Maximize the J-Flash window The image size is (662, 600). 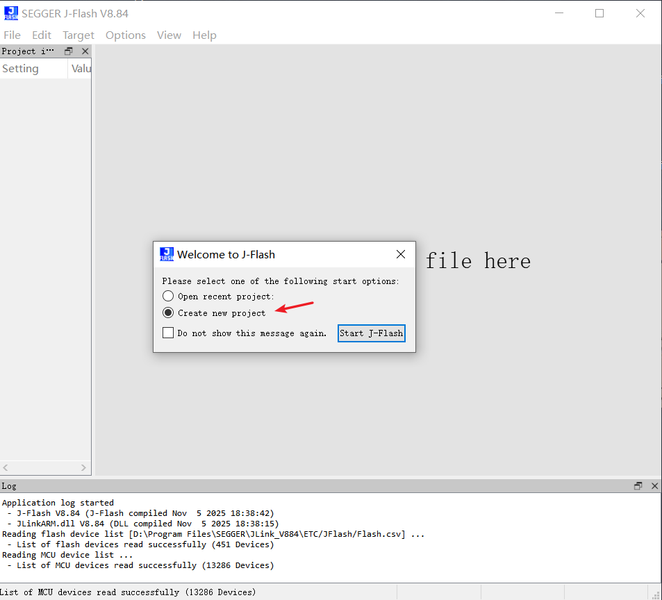click(599, 13)
